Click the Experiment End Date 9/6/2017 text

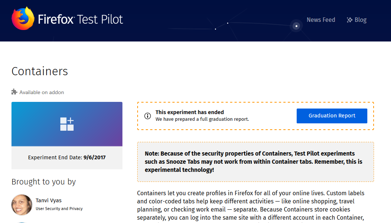pos(67,157)
